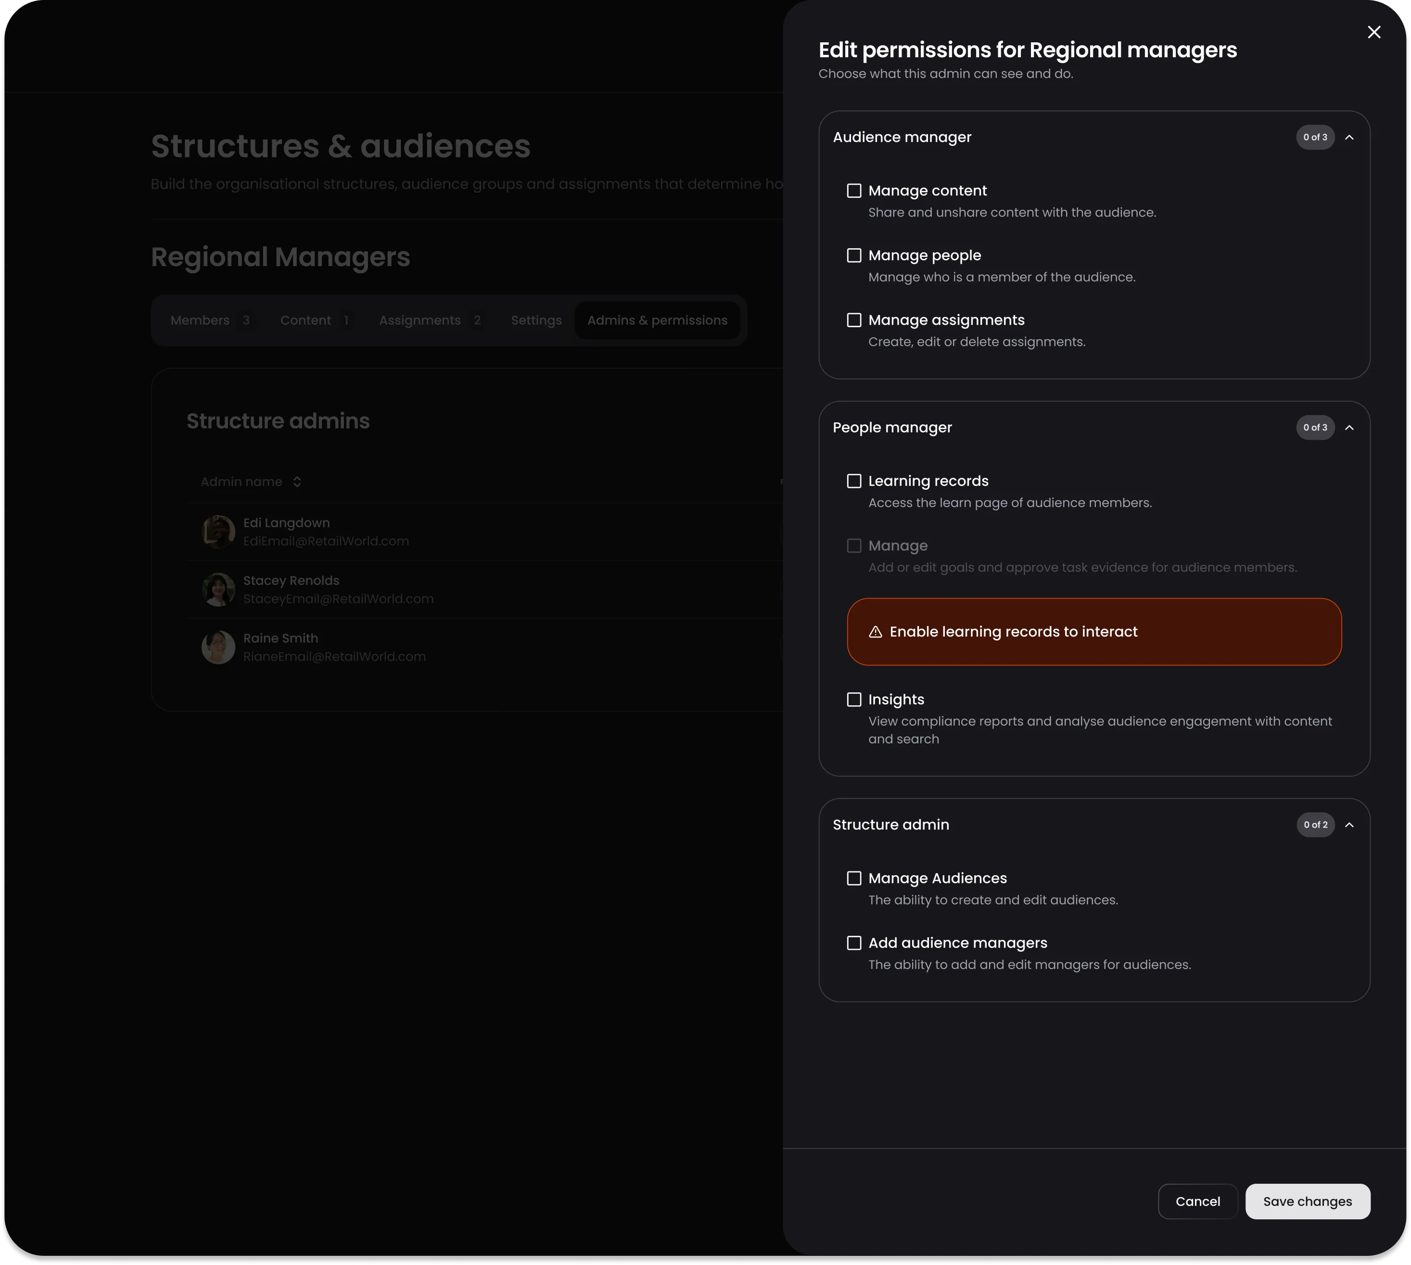Image resolution: width=1411 pixels, height=1265 pixels.
Task: Click Stacey Renolds' profile picture
Action: (x=218, y=589)
